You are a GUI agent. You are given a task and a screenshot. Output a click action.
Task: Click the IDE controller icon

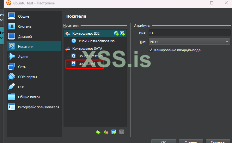(x=68, y=33)
